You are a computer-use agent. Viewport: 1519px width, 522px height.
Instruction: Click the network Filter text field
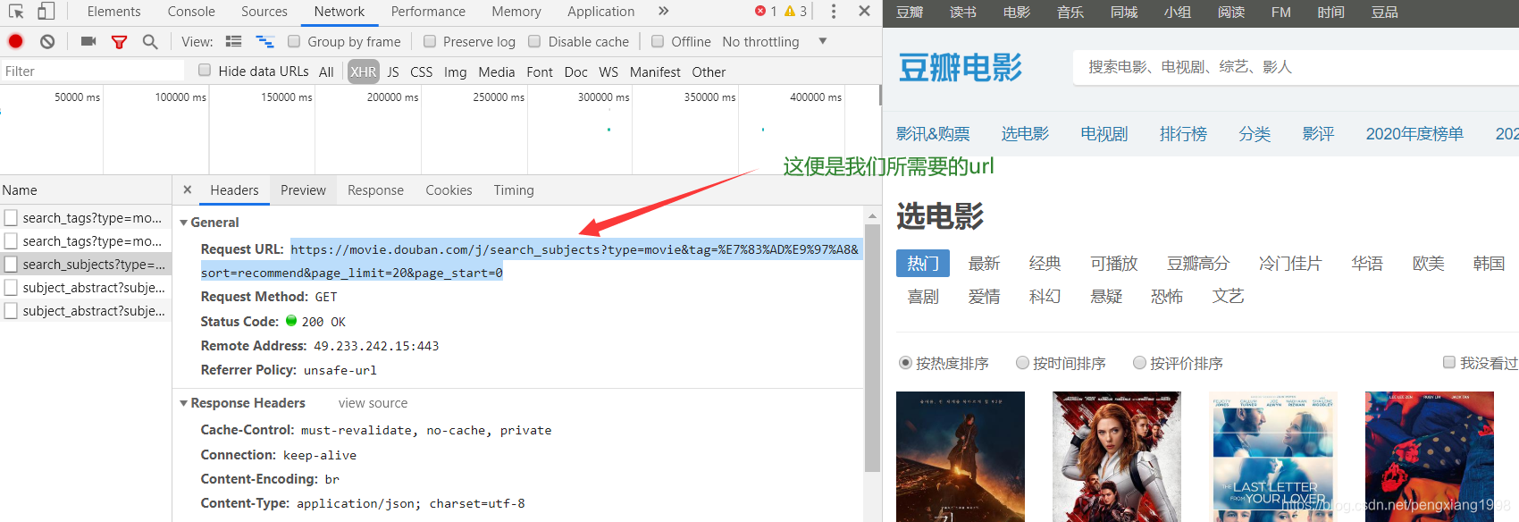[x=93, y=71]
